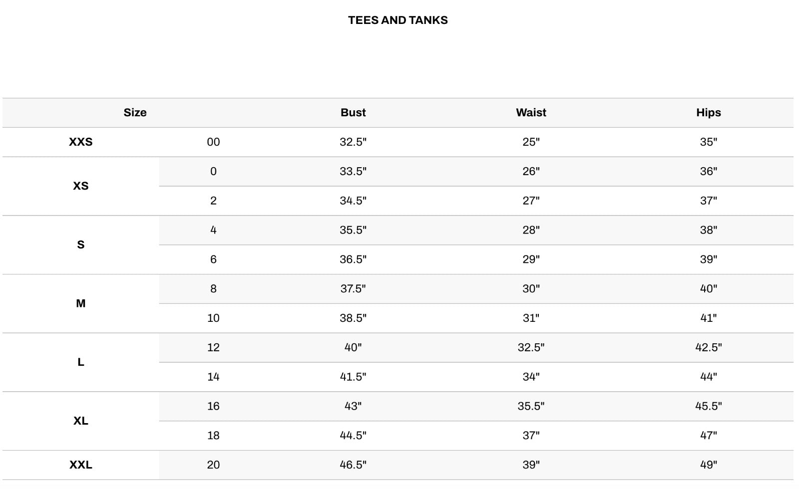Screen dimensions: 799x489
Task: Select the 49" hips measurement
Action: [x=708, y=465]
